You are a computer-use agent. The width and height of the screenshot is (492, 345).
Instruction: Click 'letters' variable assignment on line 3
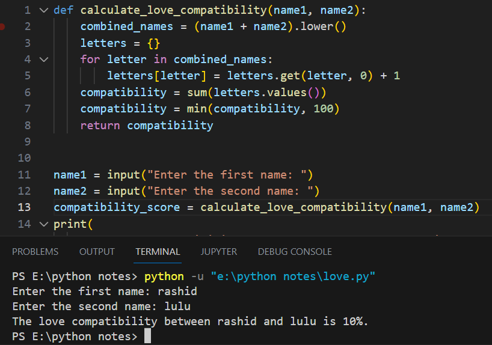click(x=103, y=43)
